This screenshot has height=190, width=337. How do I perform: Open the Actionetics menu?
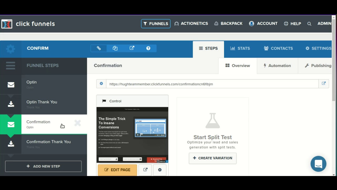(x=191, y=23)
